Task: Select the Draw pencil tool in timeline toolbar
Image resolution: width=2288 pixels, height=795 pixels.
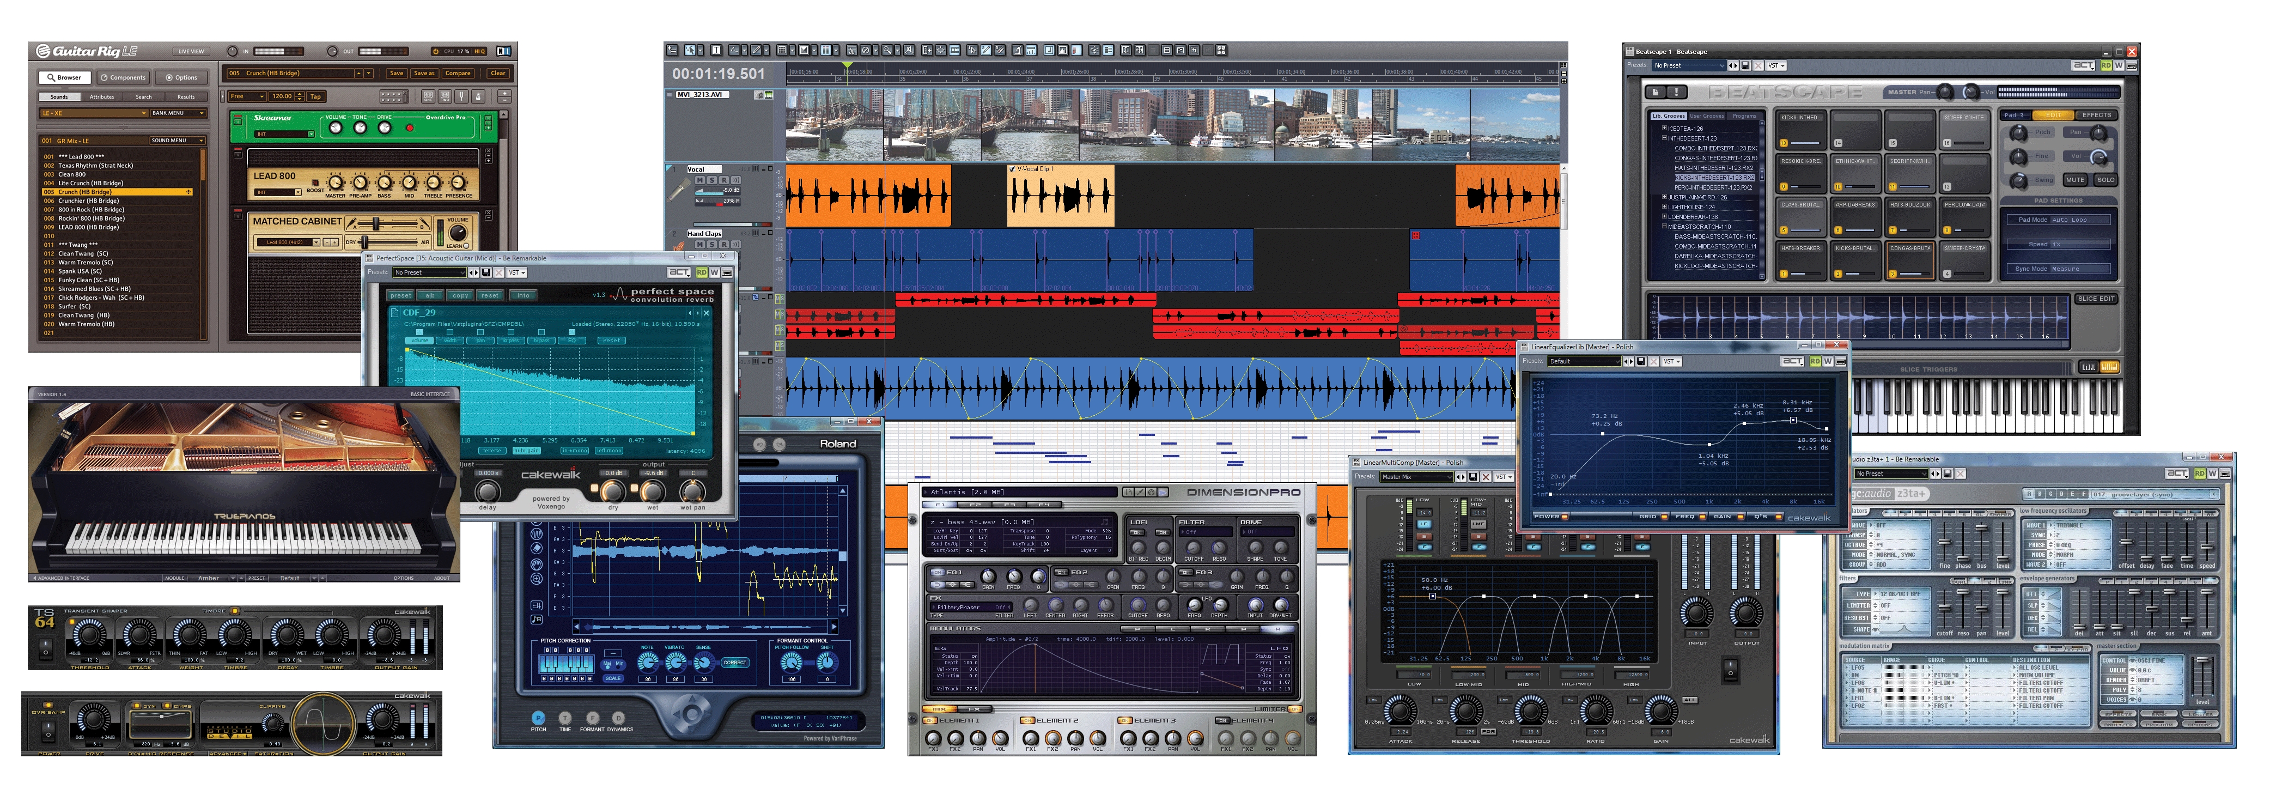Action: click(x=756, y=50)
